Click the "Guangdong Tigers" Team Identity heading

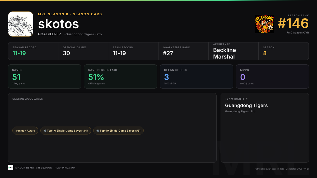(x=246, y=105)
